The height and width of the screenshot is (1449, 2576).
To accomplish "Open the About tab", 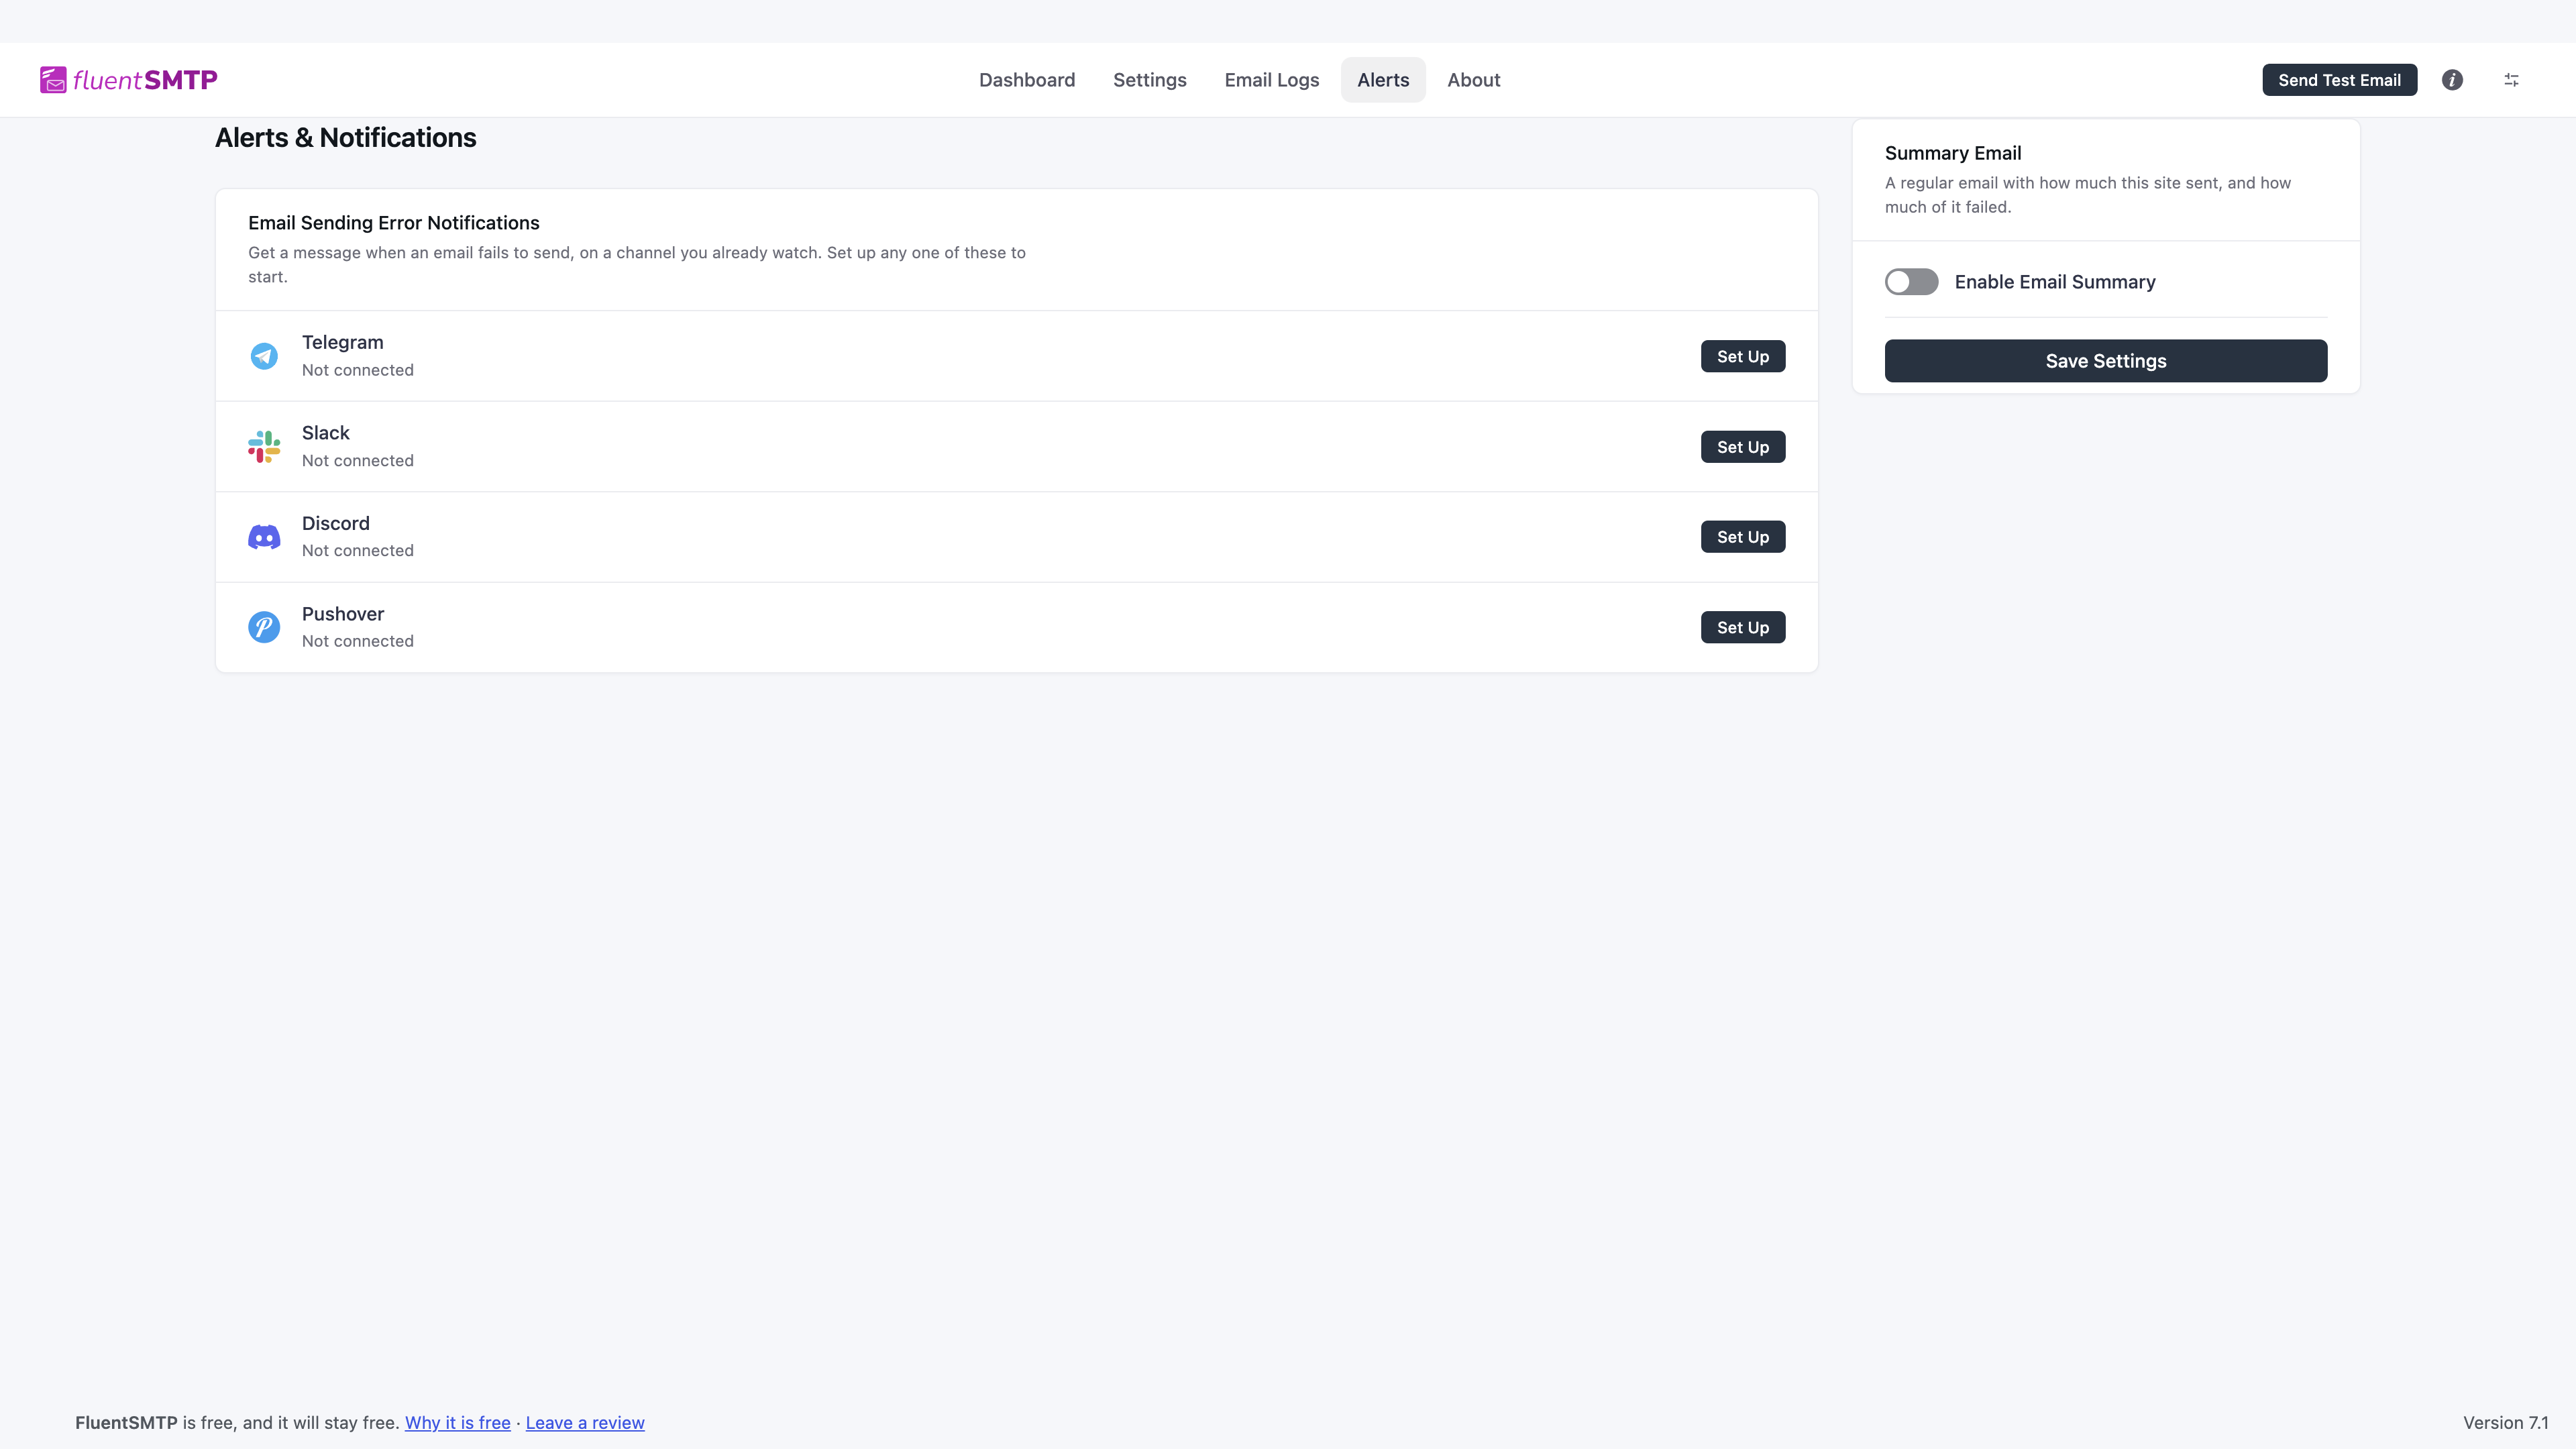I will tap(1474, 80).
